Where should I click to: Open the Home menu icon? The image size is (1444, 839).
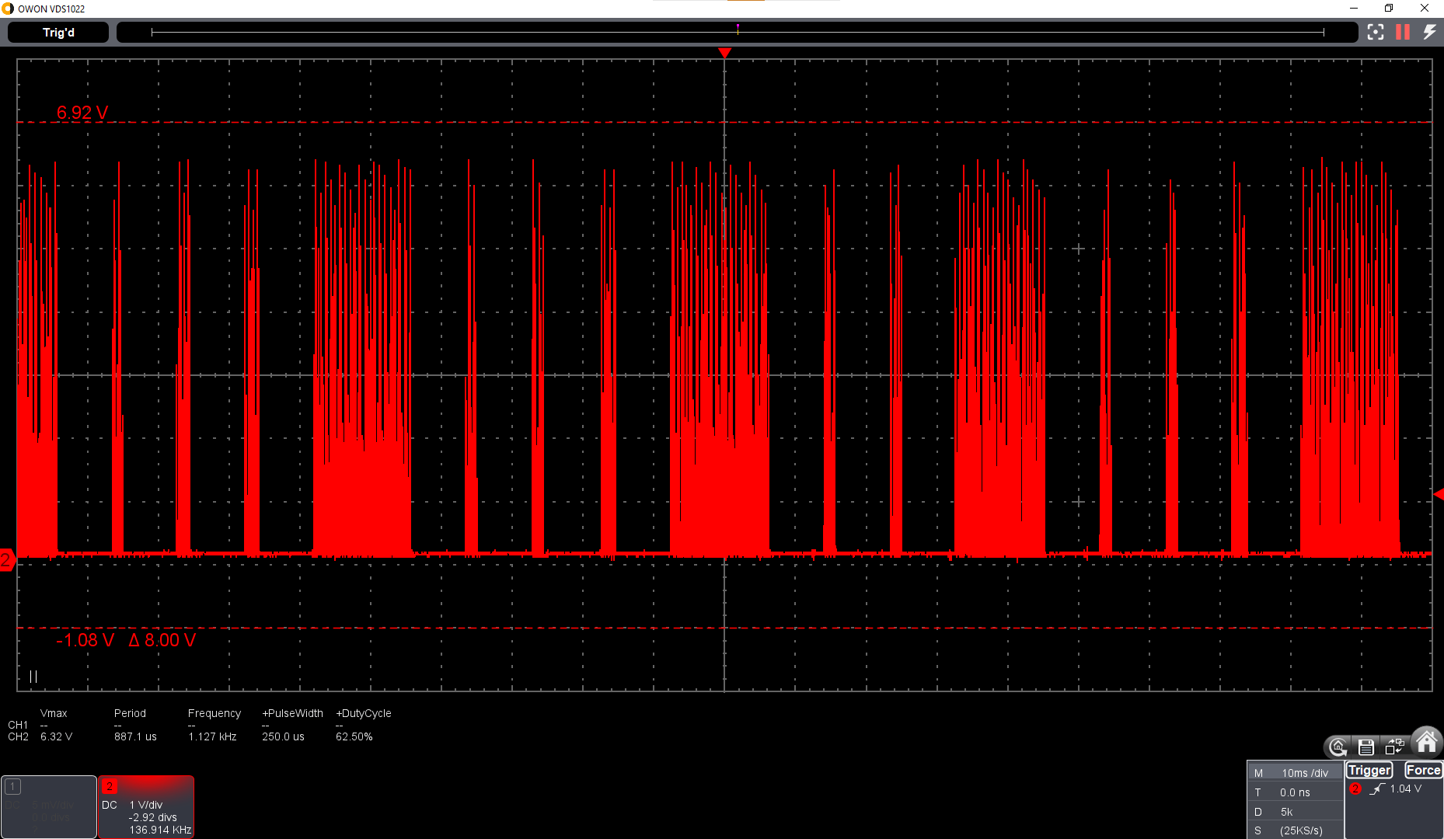coord(1426,743)
